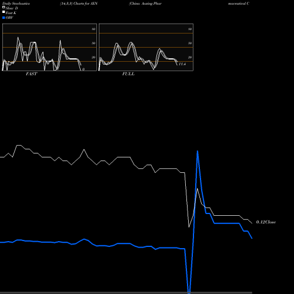Click the 'OBV' legend label
294x294 pixels.
point(9,18)
